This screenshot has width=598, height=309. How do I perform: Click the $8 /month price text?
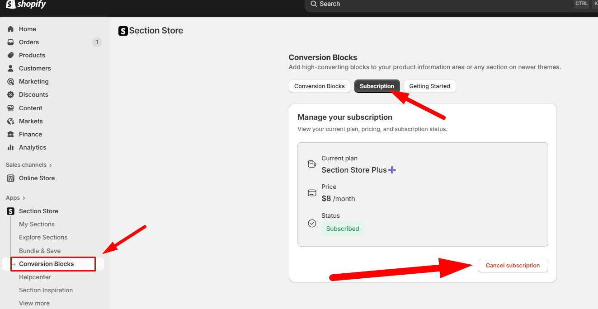pos(338,198)
